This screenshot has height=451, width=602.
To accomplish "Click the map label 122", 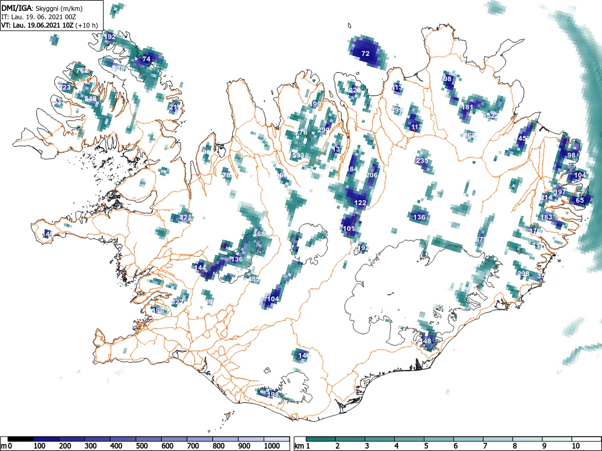I will point(360,203).
